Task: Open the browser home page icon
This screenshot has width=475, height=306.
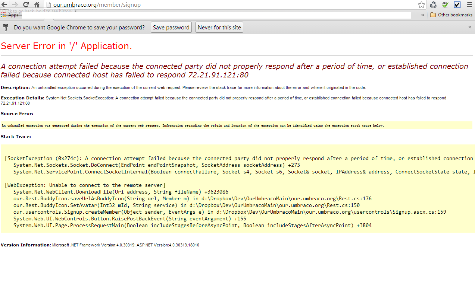Action: pos(37,5)
